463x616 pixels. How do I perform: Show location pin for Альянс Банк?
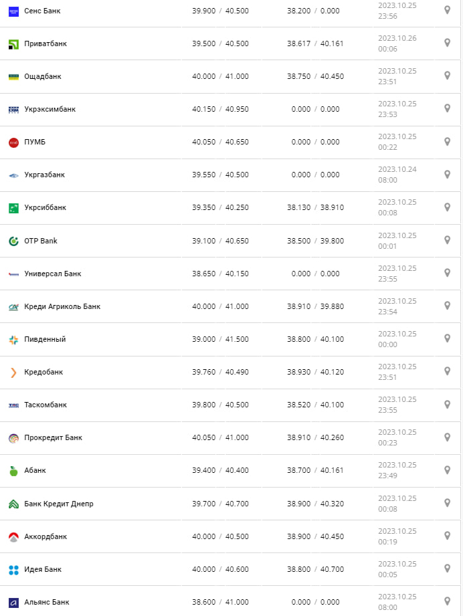[447, 601]
